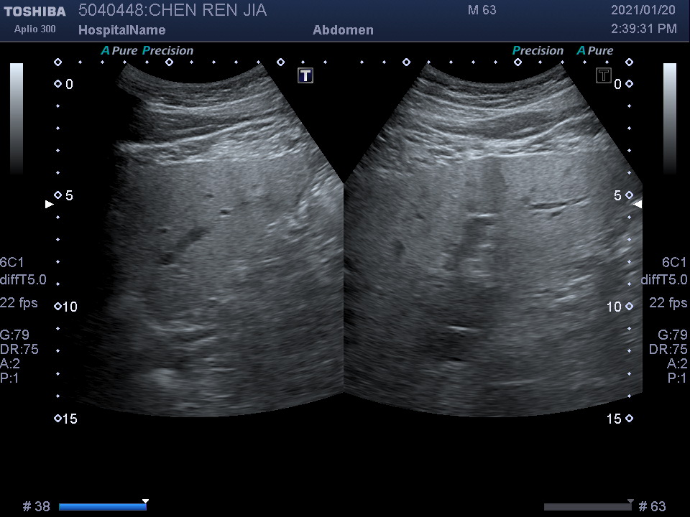The height and width of the screenshot is (517, 690).
Task: Click the highlighted T marker on left image
Action: [305, 75]
